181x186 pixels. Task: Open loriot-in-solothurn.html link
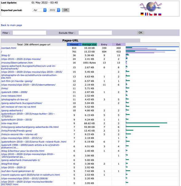pos(30,175)
